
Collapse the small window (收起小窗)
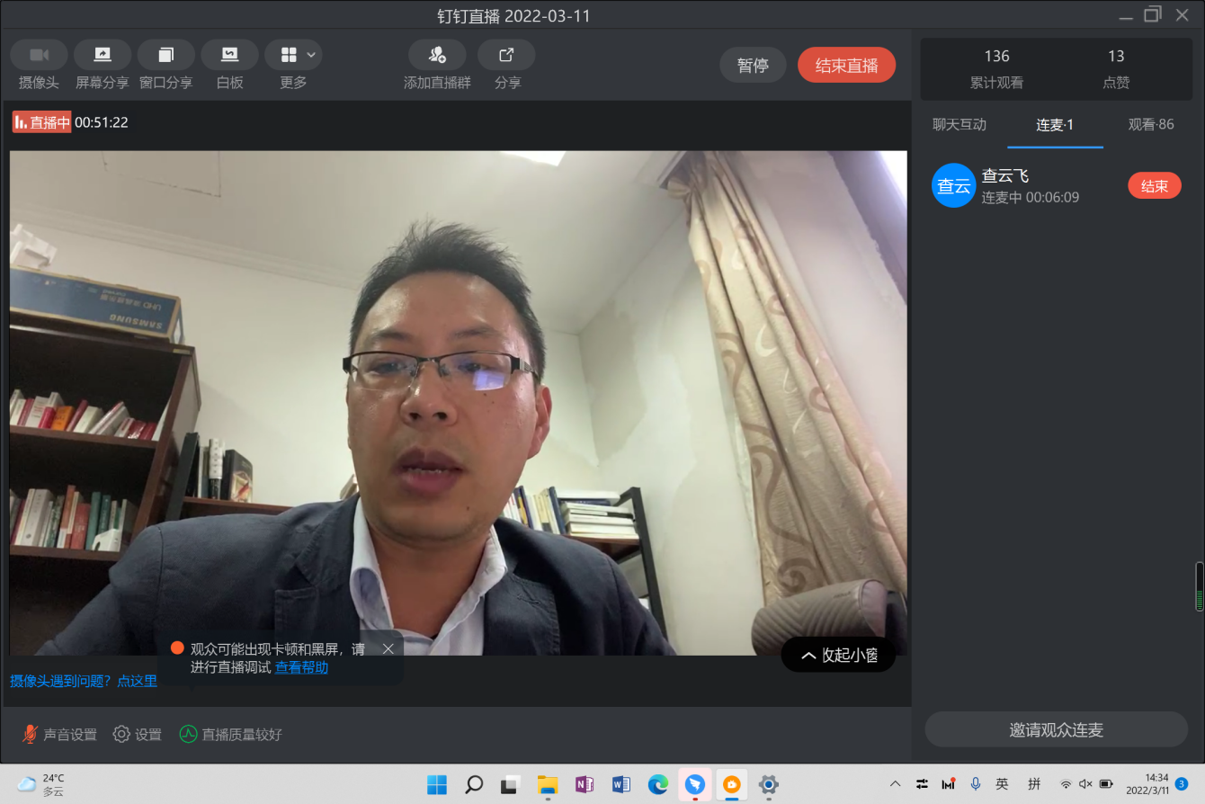coord(838,656)
